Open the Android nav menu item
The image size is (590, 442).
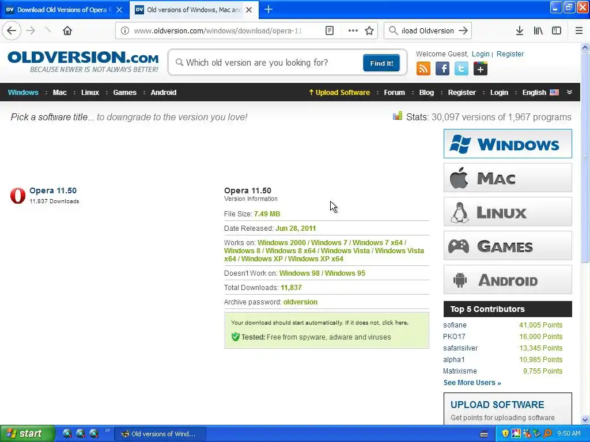click(163, 93)
